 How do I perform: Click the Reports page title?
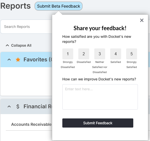15,6
